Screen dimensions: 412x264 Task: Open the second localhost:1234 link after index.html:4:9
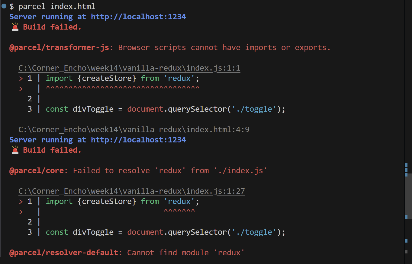tap(138, 140)
